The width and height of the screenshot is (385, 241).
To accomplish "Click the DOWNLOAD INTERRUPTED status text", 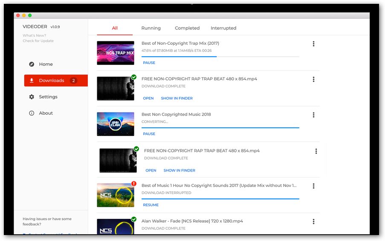I will pos(166,193).
